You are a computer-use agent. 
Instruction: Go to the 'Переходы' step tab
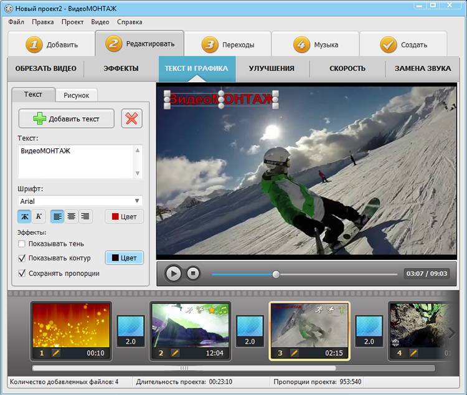228,45
